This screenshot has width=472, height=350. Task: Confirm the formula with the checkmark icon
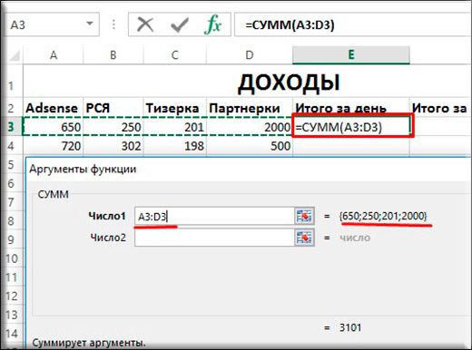coord(180,24)
